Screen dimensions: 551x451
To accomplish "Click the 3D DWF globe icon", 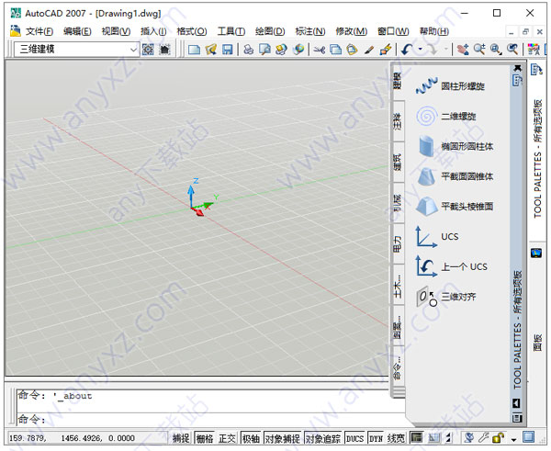I will point(298,50).
